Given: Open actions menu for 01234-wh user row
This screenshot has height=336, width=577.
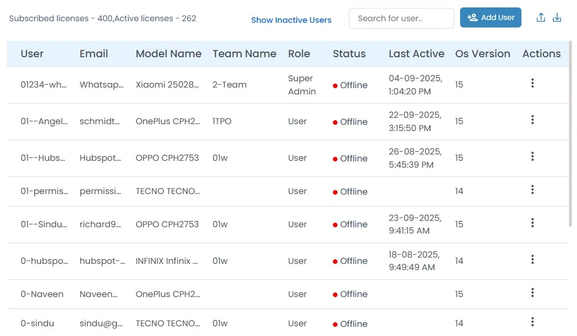Looking at the screenshot, I should [x=532, y=84].
